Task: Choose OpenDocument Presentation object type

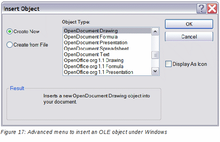Action: pos(107,43)
